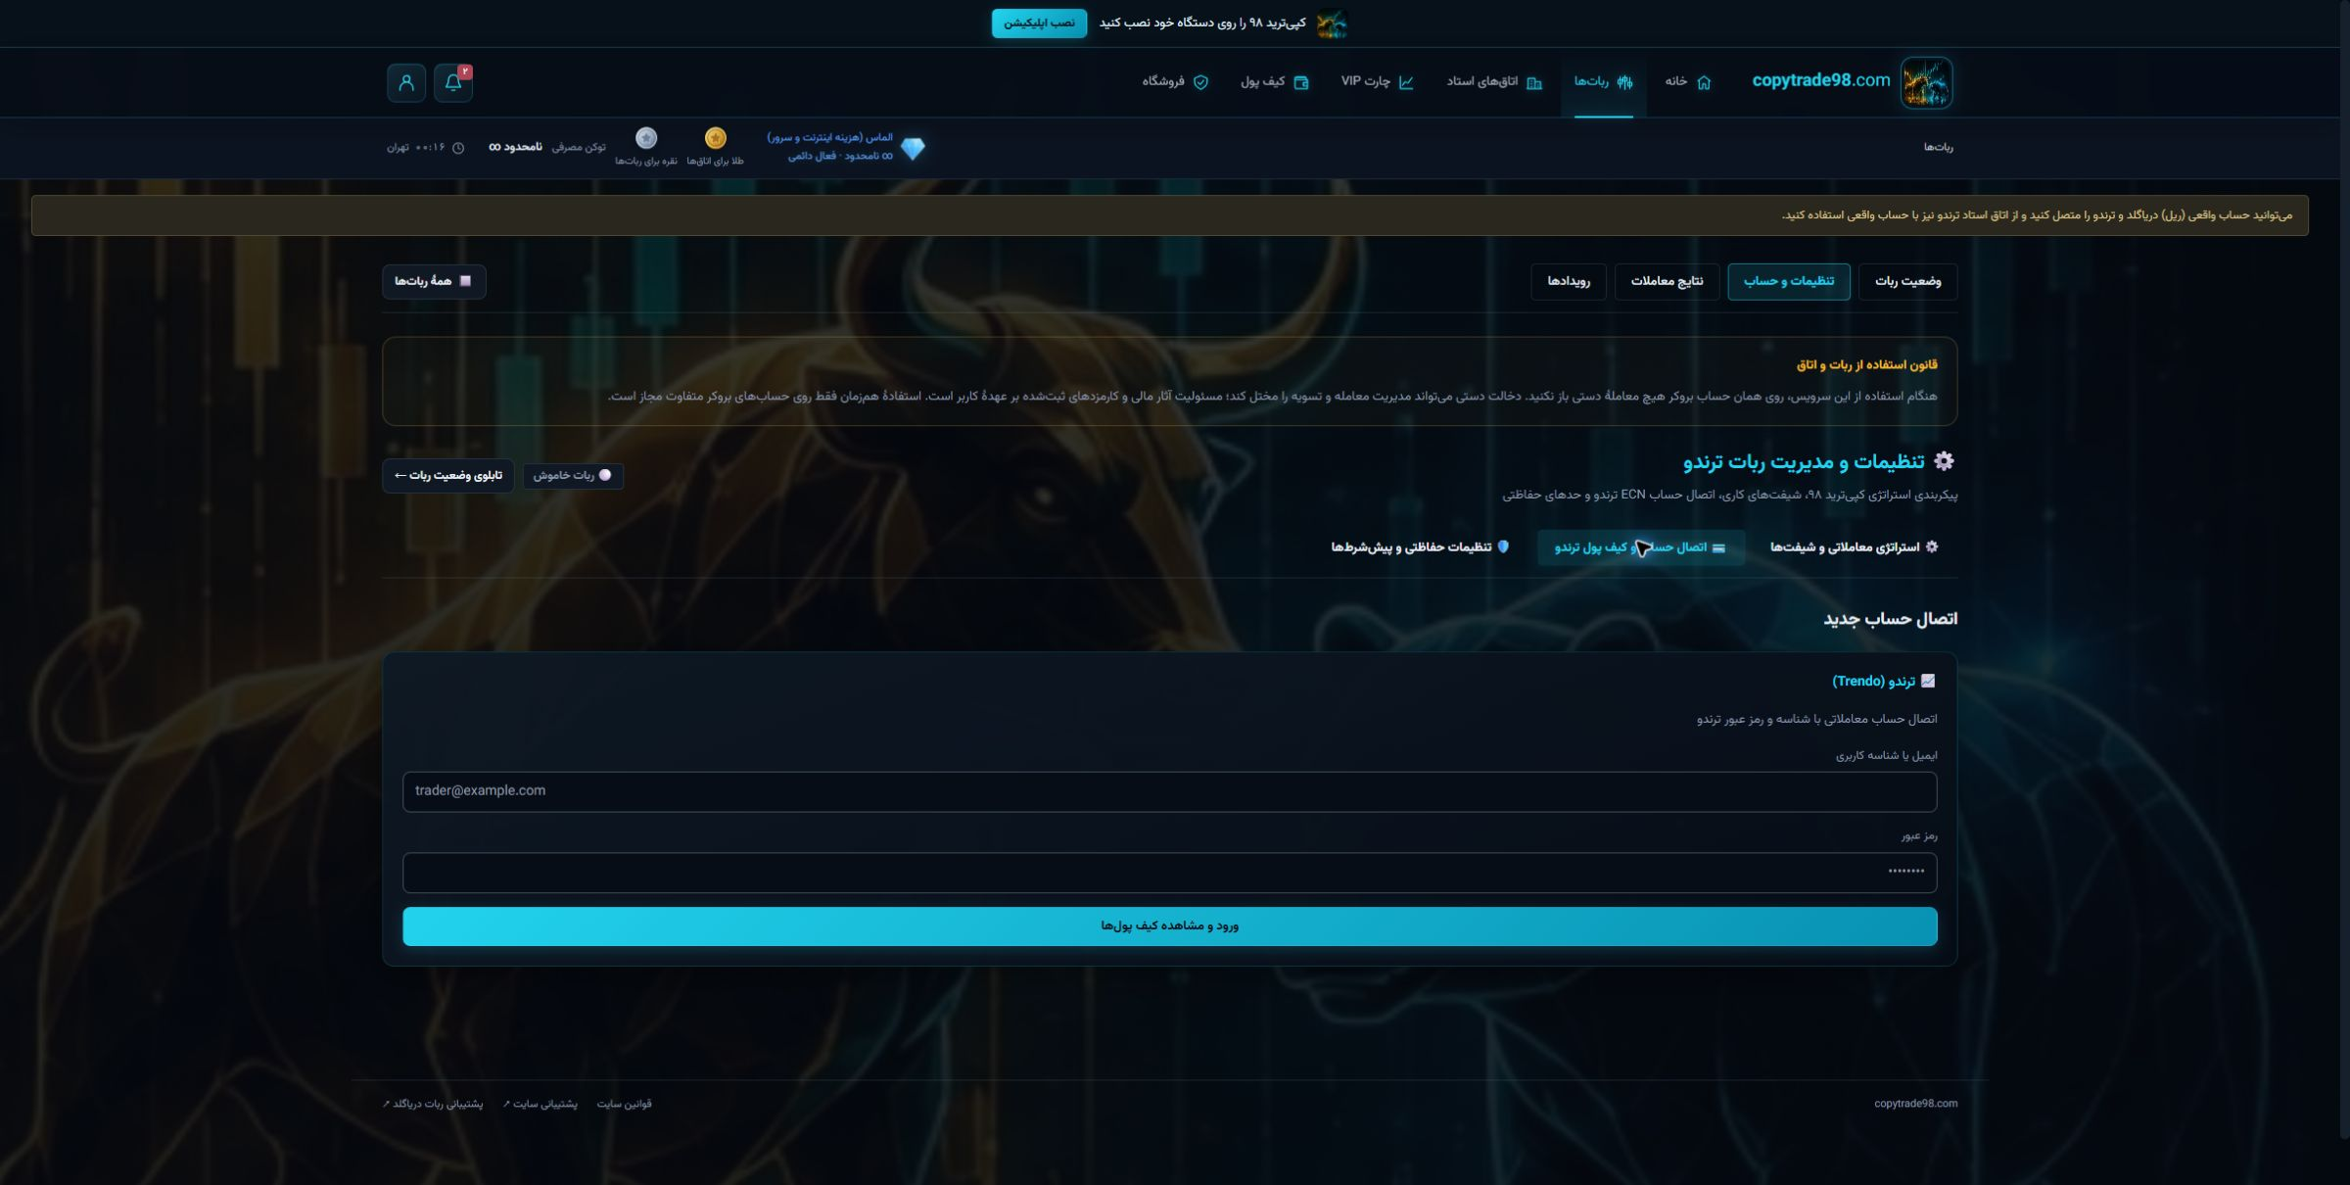Click تابلوی وضعیت ربات button
The height and width of the screenshot is (1185, 2350).
click(x=447, y=476)
